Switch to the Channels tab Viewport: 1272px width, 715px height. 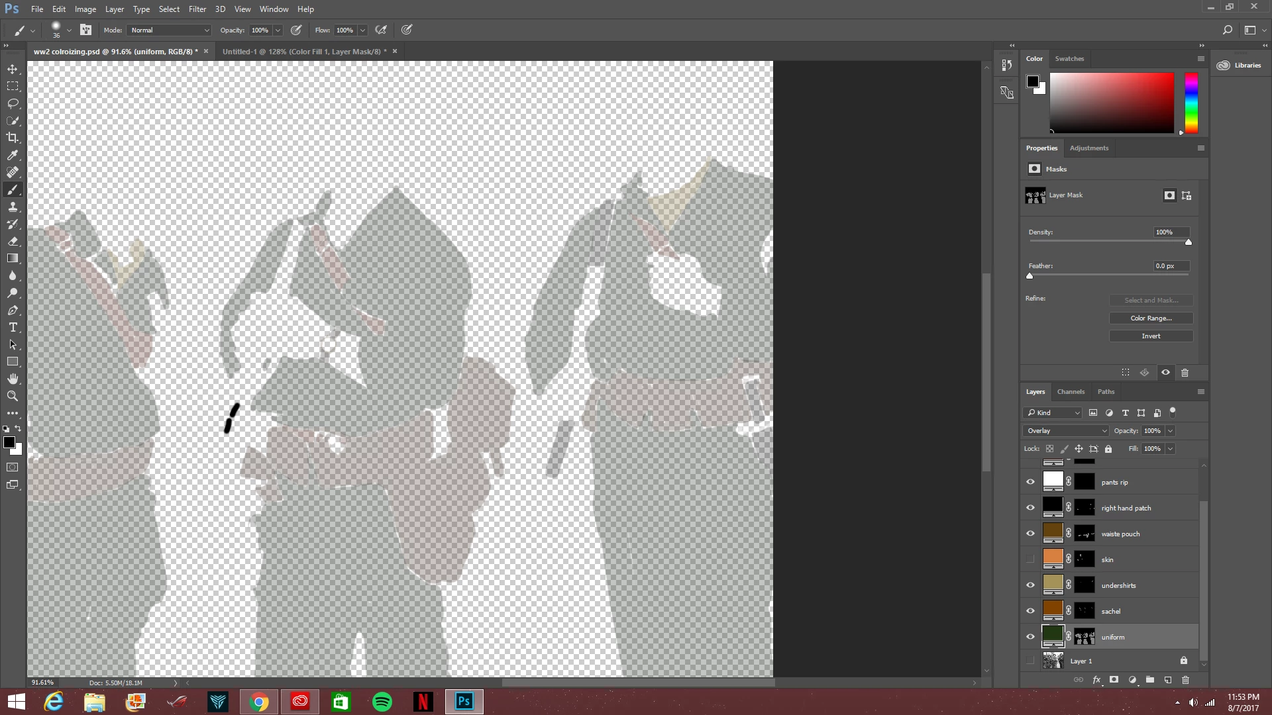click(x=1071, y=391)
